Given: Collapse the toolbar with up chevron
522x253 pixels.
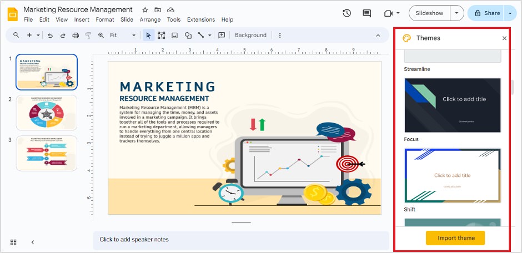Looking at the screenshot, I should [378, 36].
